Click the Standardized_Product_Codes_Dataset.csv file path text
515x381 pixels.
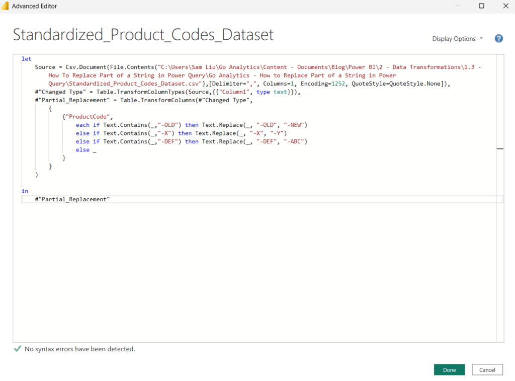pyautogui.click(x=134, y=84)
